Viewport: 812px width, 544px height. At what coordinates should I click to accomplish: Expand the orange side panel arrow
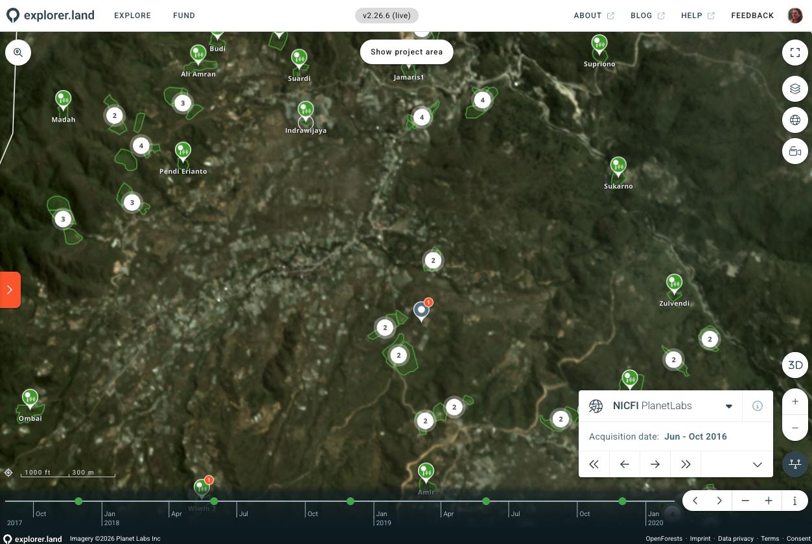point(10,290)
